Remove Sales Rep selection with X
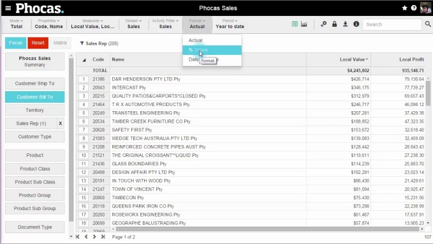 click(61, 123)
